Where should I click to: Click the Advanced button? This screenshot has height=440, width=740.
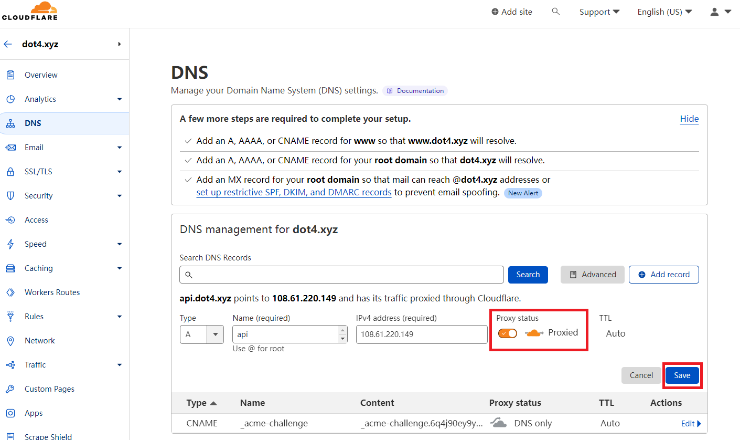[593, 275]
